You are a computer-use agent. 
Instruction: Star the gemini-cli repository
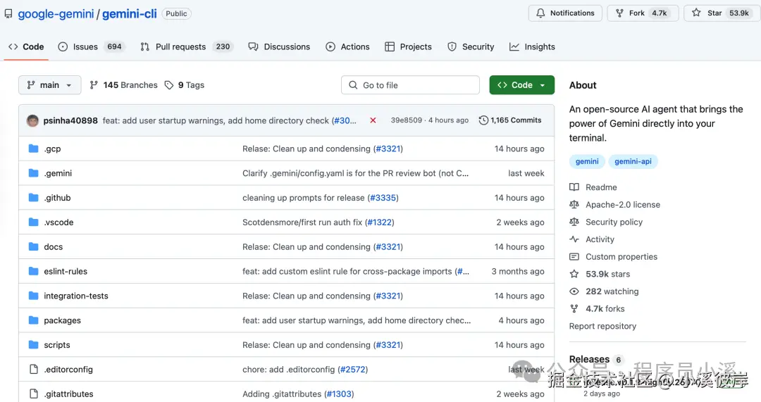coord(722,13)
